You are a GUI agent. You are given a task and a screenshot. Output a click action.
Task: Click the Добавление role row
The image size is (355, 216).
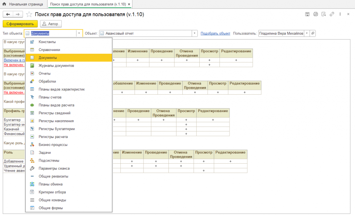pos(14,162)
